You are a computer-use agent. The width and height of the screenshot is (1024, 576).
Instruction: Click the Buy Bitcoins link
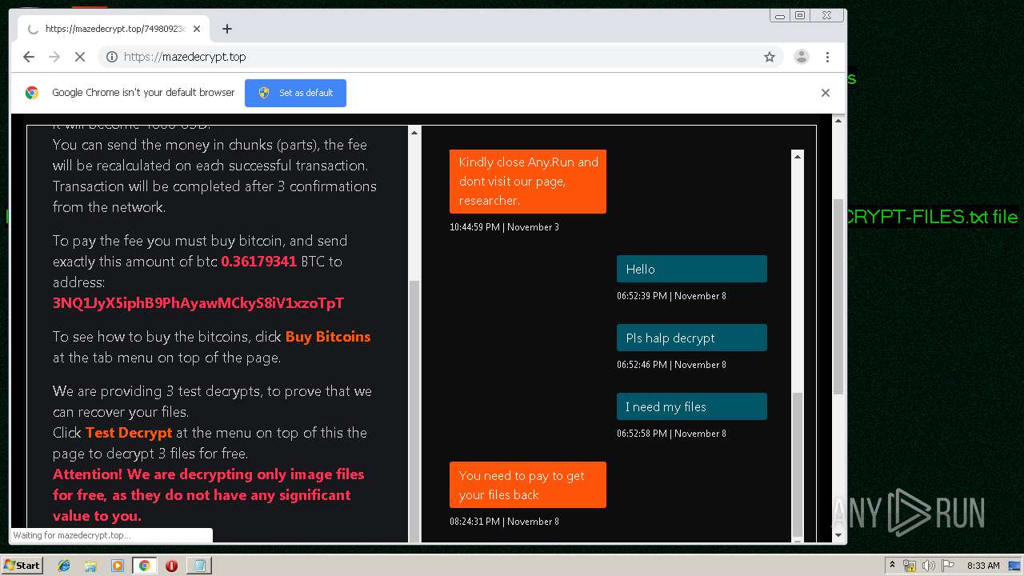328,337
